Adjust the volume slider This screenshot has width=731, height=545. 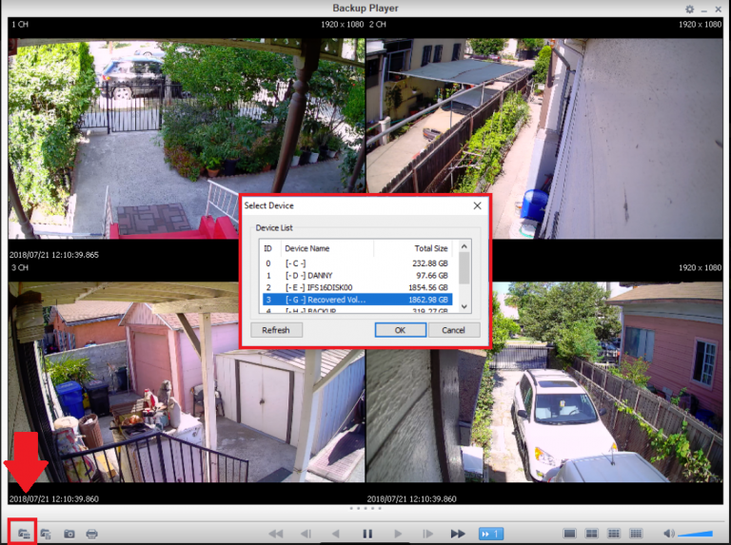(x=695, y=534)
